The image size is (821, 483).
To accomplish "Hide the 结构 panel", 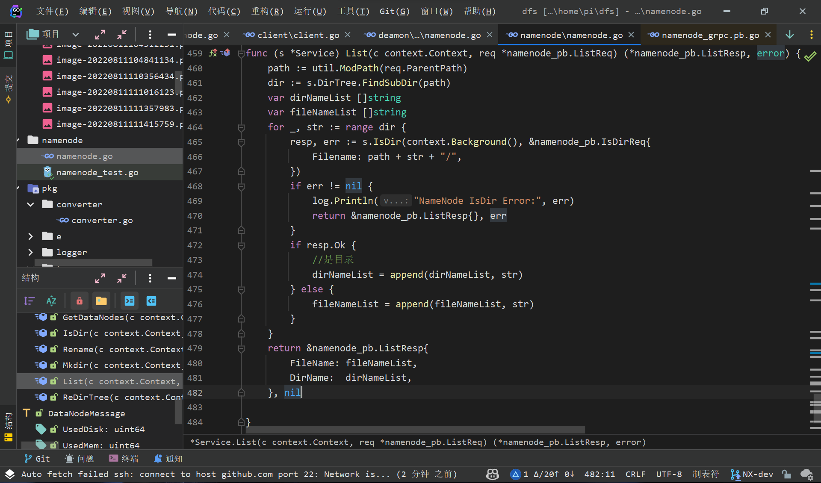I will (172, 278).
